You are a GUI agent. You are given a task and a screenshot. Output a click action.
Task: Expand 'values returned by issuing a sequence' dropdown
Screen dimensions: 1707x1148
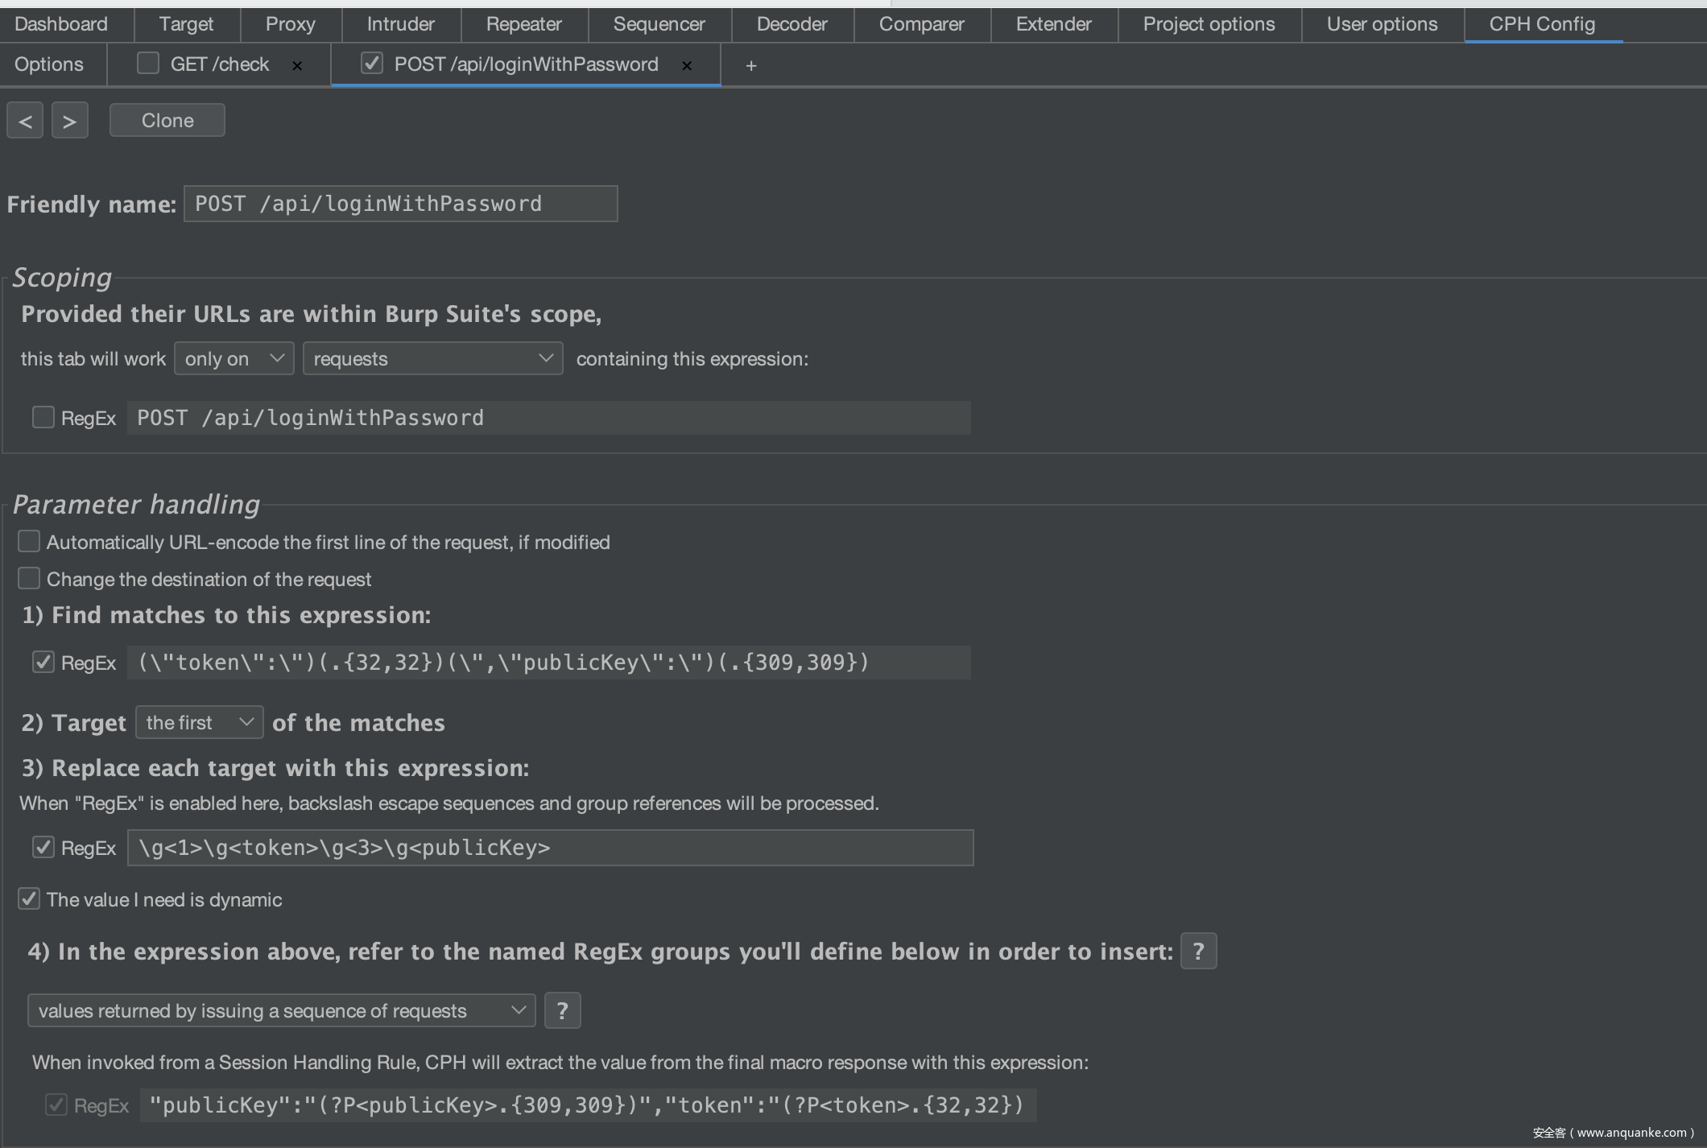(281, 1010)
